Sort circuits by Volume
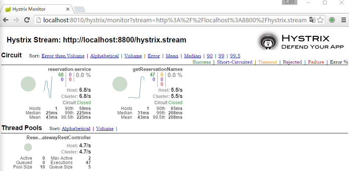349x171 pixels. tap(133, 56)
